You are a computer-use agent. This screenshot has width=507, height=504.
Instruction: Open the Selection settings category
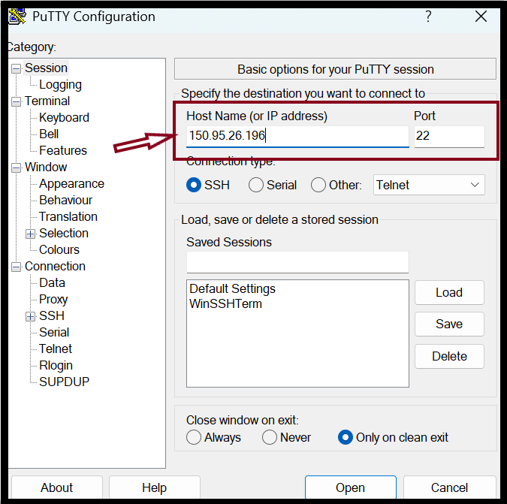64,233
